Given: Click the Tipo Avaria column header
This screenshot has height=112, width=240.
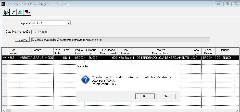Looking at the screenshot, I should pyautogui.click(x=125, y=51).
